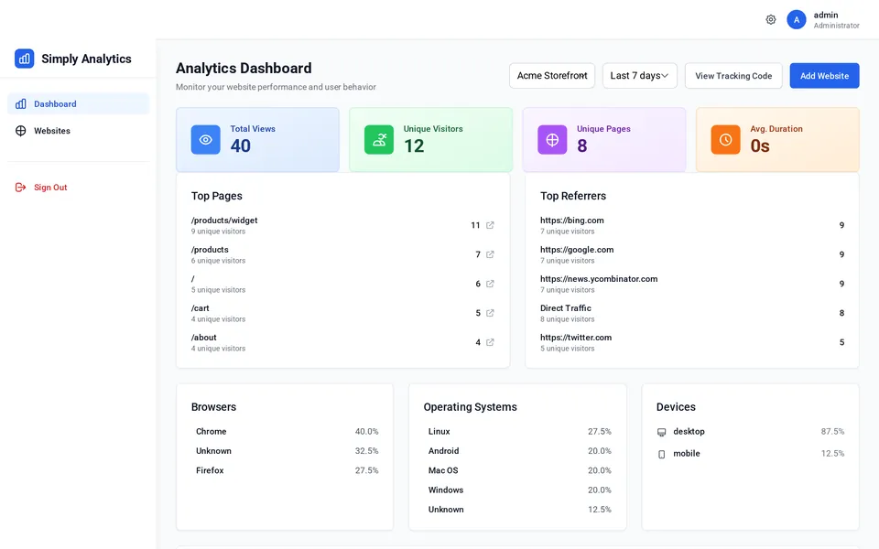
Task: Expand the Last 7 days dropdown
Action: pyautogui.click(x=640, y=76)
